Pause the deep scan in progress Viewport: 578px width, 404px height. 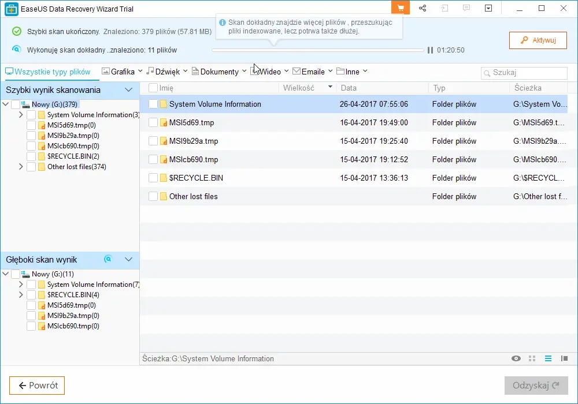tap(430, 50)
